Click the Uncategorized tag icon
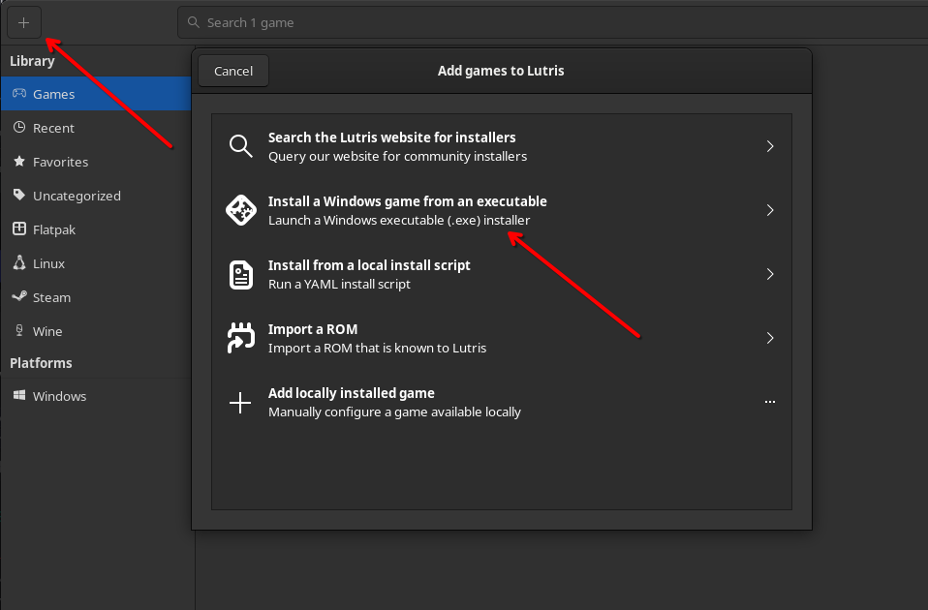Viewport: 928px width, 610px height. [19, 195]
